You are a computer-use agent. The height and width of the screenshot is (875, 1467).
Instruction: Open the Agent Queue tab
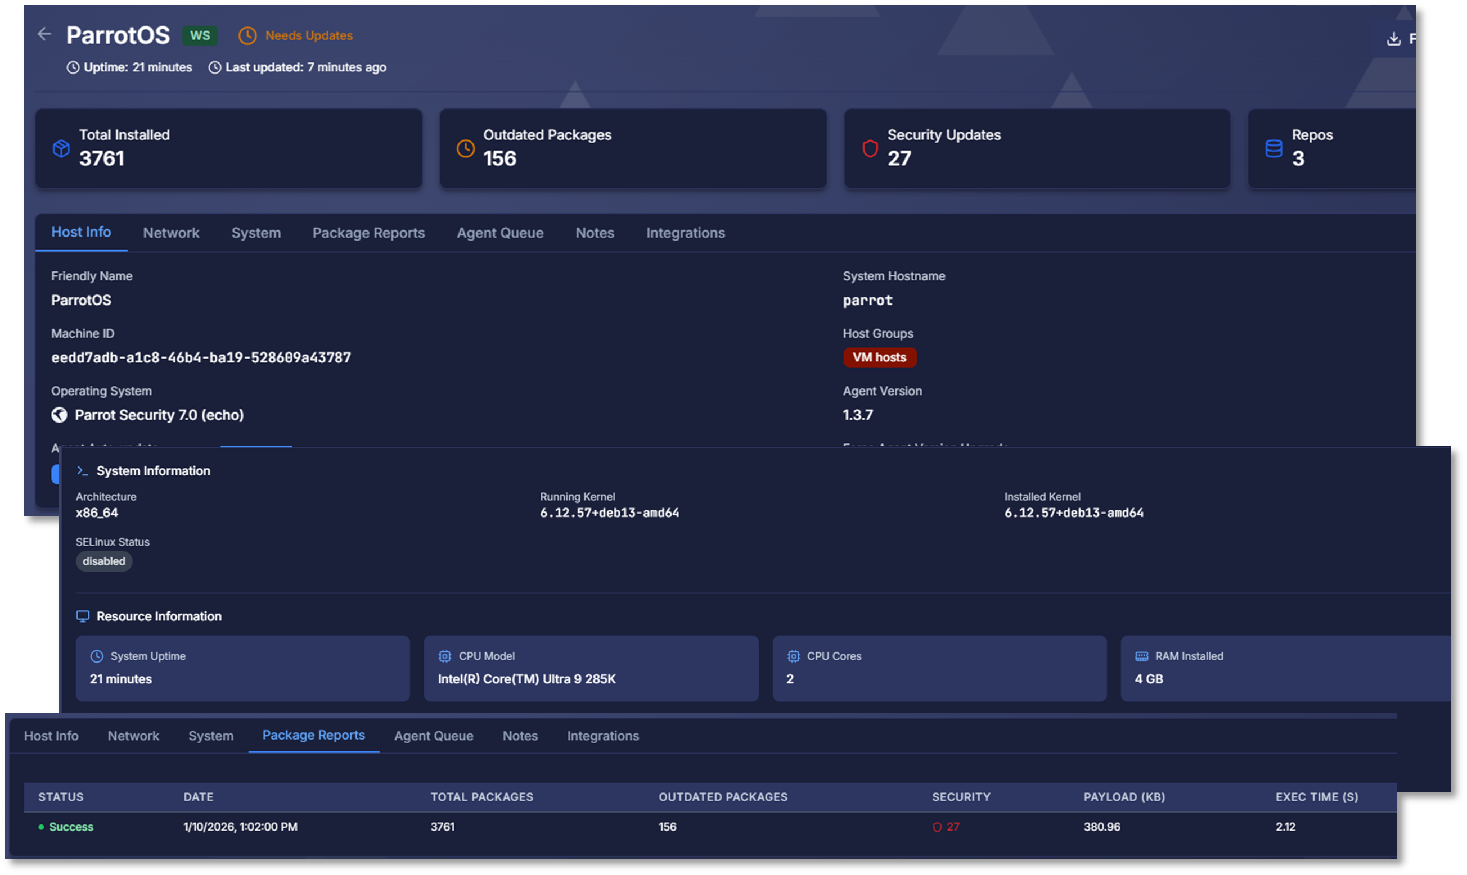pyautogui.click(x=500, y=232)
